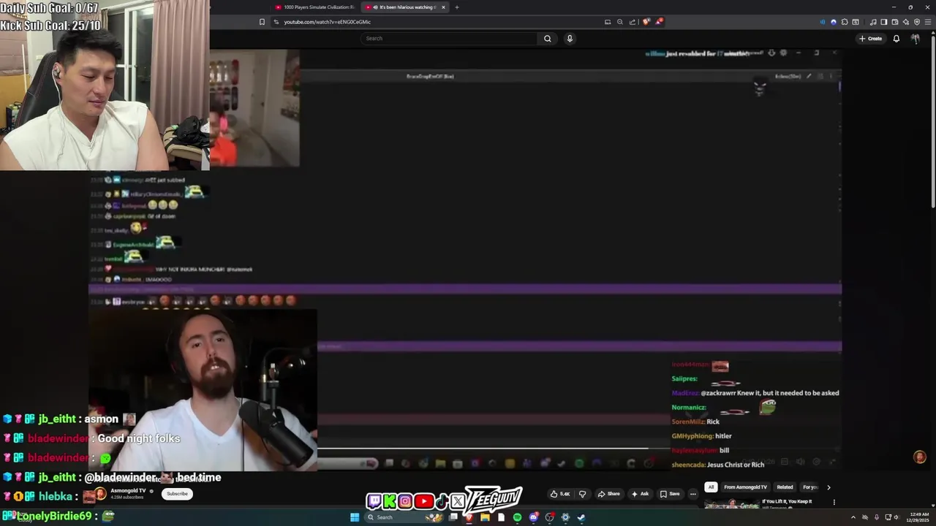Open the browser extensions puzzle icon

(845, 22)
